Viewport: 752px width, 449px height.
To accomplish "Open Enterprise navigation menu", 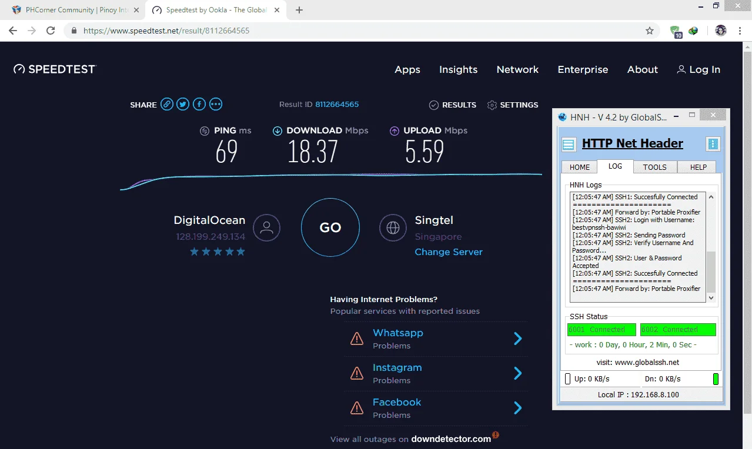I will tap(583, 69).
